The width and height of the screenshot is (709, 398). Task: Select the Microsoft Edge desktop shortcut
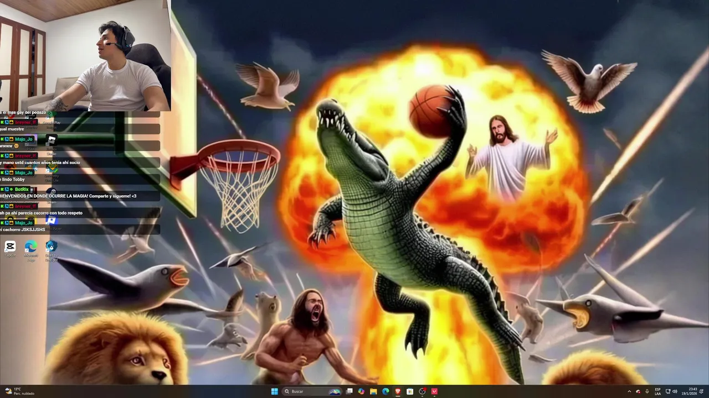tap(31, 250)
